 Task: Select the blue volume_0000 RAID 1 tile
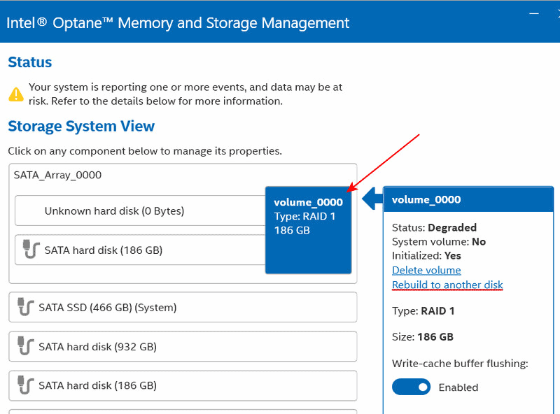point(308,229)
